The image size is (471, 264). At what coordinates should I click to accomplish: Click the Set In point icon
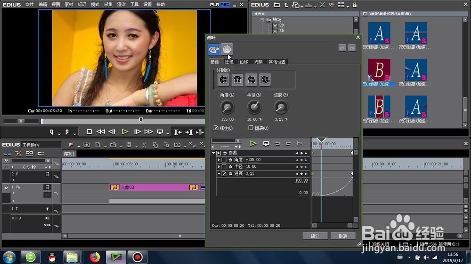tap(52, 132)
